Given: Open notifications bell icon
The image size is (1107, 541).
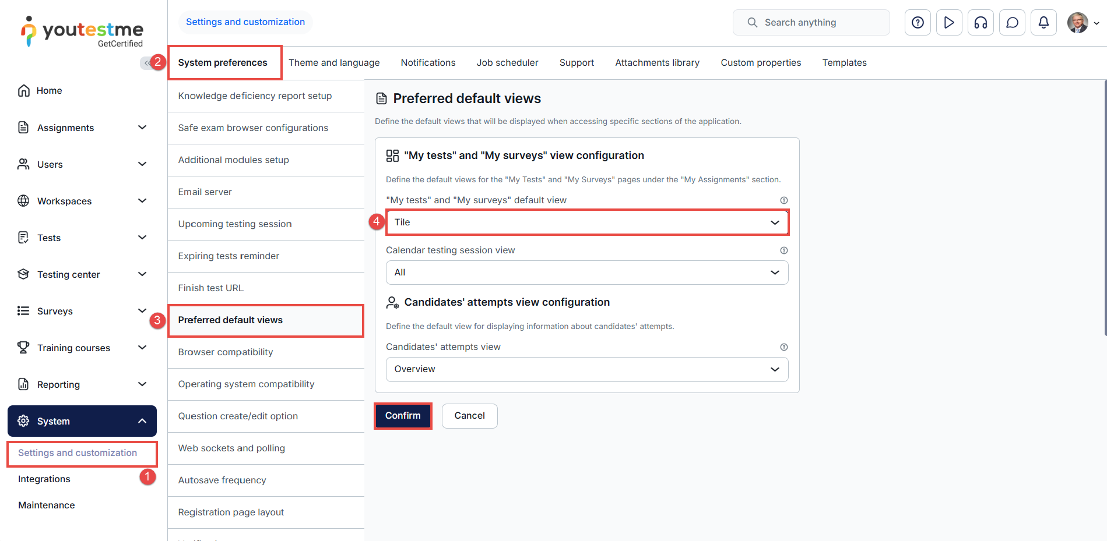Looking at the screenshot, I should (x=1043, y=23).
